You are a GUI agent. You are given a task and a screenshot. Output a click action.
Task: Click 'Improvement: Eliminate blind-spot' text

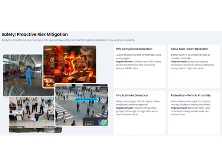tap(190, 108)
